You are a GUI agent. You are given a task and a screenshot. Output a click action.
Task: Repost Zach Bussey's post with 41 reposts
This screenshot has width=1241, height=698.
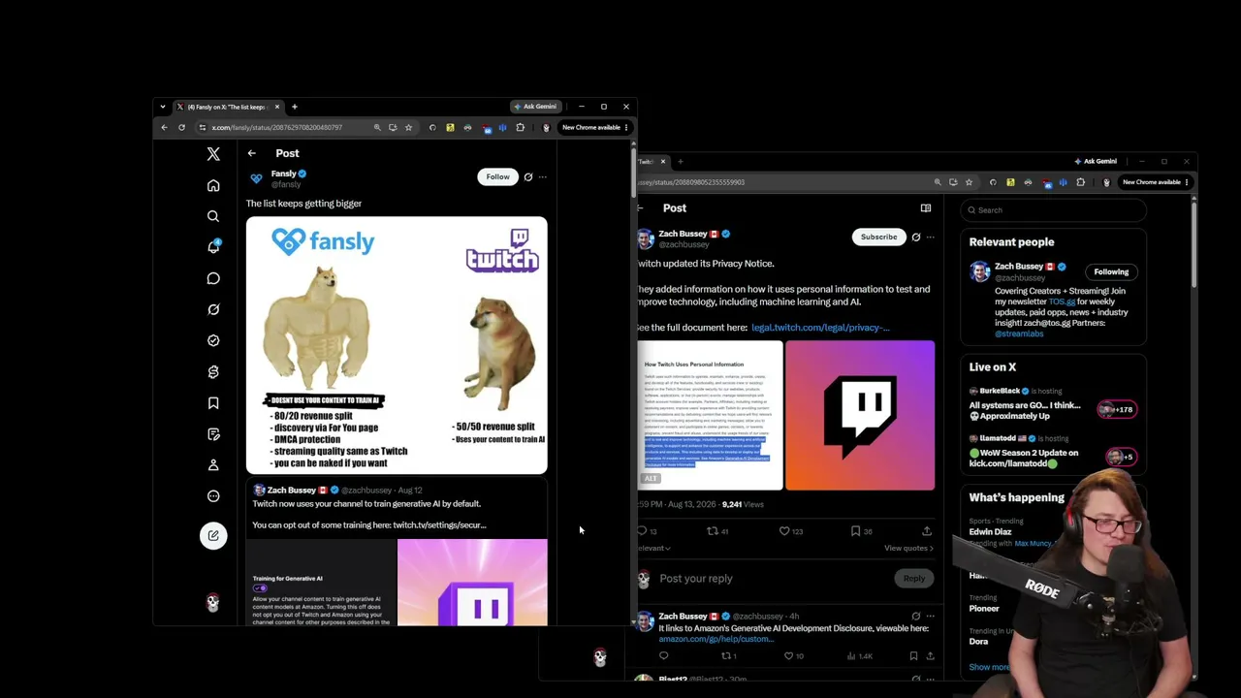pyautogui.click(x=717, y=531)
